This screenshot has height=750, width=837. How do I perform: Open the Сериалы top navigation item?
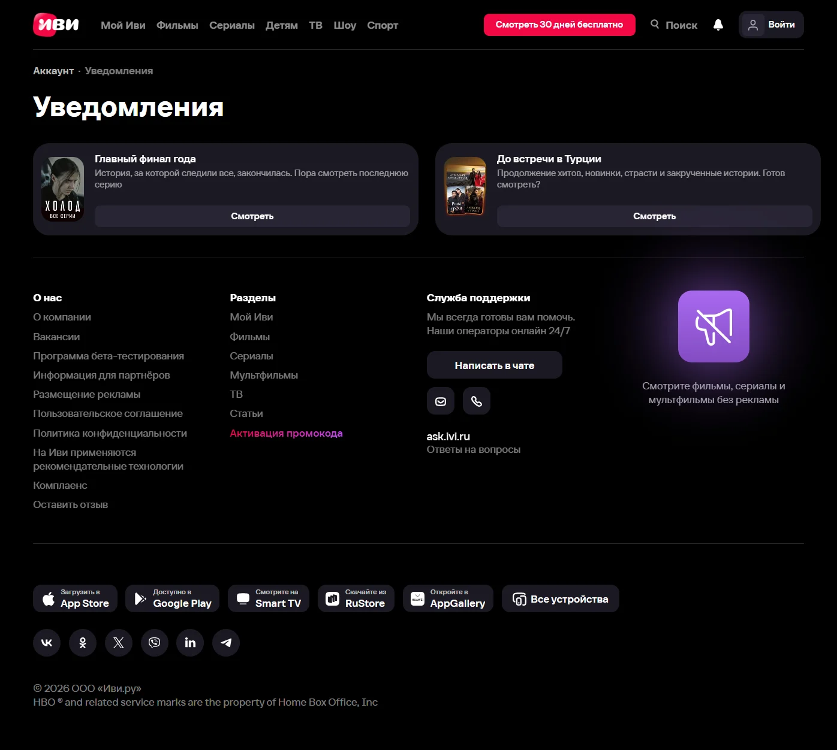tap(232, 25)
